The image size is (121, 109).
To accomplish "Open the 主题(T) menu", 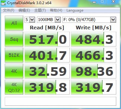I will 40,10.
